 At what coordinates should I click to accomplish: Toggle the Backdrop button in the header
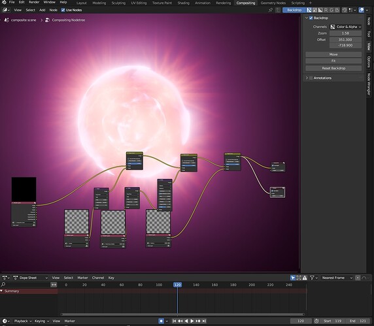[294, 10]
